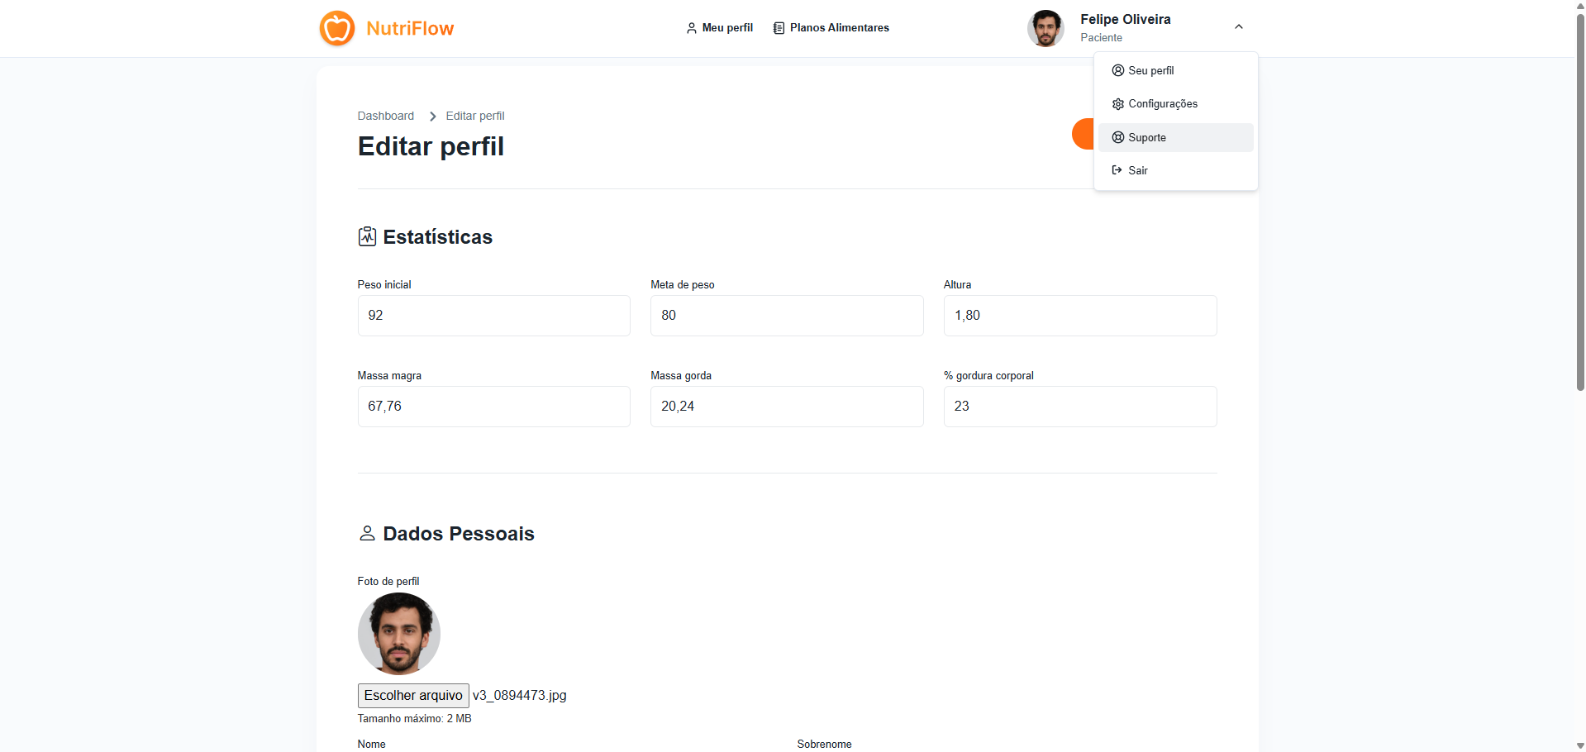This screenshot has height=752, width=1586.
Task: Click the Altura input field
Action: pos(1079,316)
